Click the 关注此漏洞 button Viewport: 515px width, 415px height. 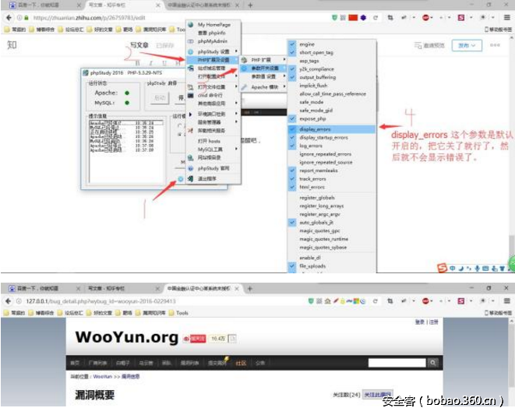pos(378,394)
